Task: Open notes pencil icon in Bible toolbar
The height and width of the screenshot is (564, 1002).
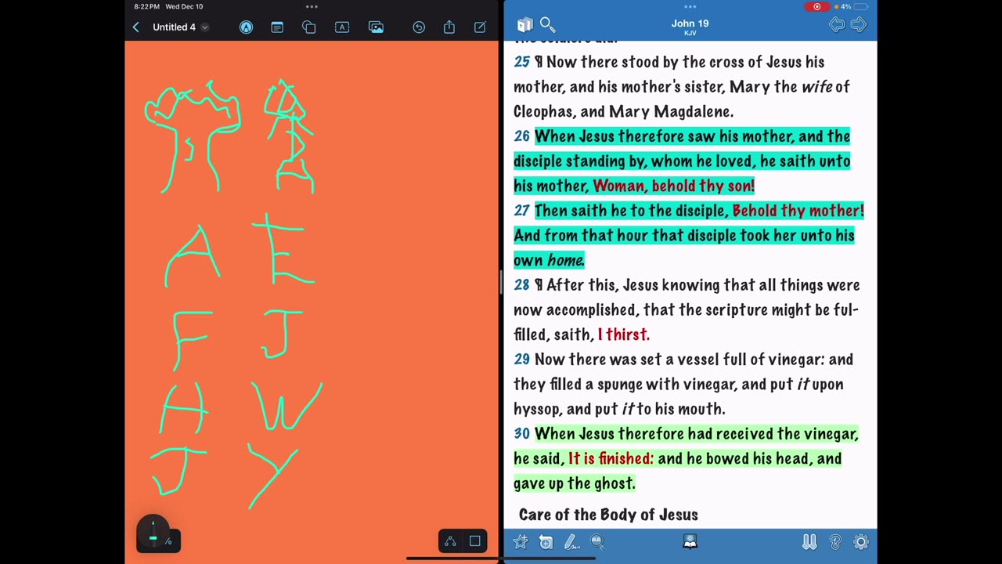Action: pos(571,542)
